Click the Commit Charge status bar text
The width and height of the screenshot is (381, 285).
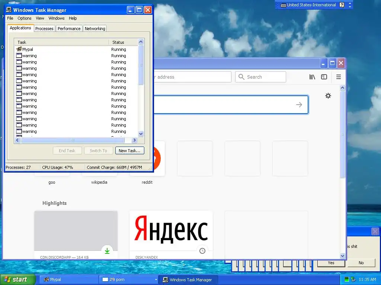[x=114, y=167]
